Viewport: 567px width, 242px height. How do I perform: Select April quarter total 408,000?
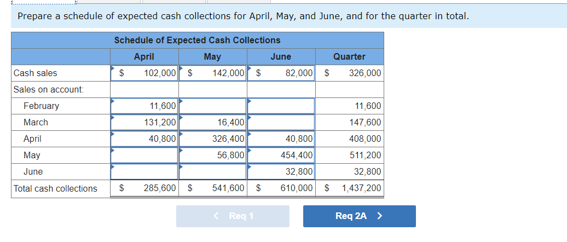point(350,139)
